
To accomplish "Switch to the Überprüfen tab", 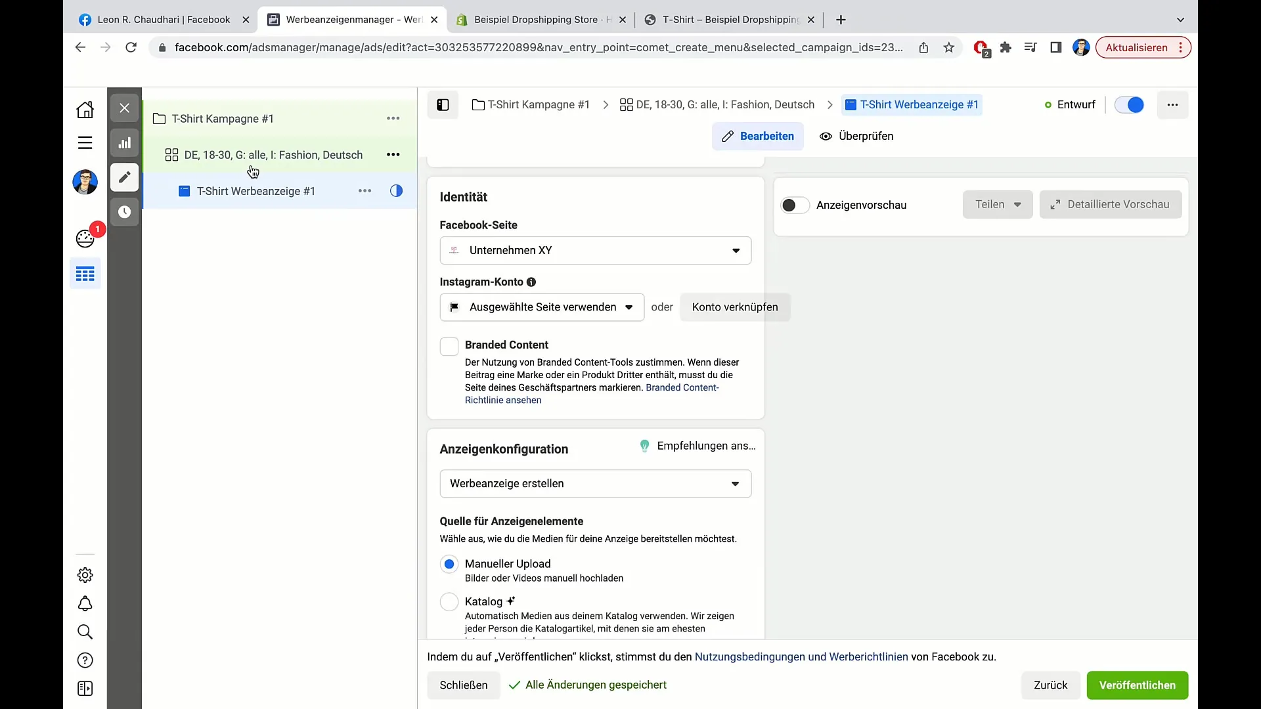I will point(856,137).
